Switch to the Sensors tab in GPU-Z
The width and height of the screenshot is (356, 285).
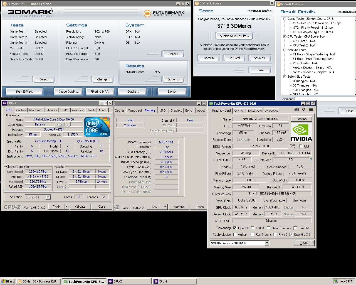click(x=239, y=111)
